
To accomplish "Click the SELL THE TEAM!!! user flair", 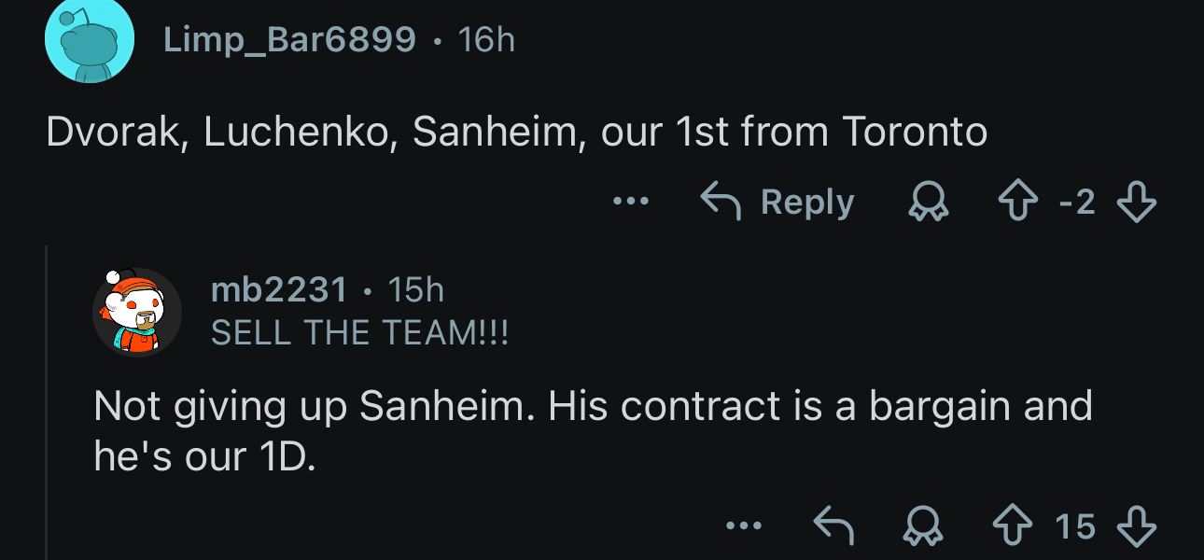I will [360, 332].
